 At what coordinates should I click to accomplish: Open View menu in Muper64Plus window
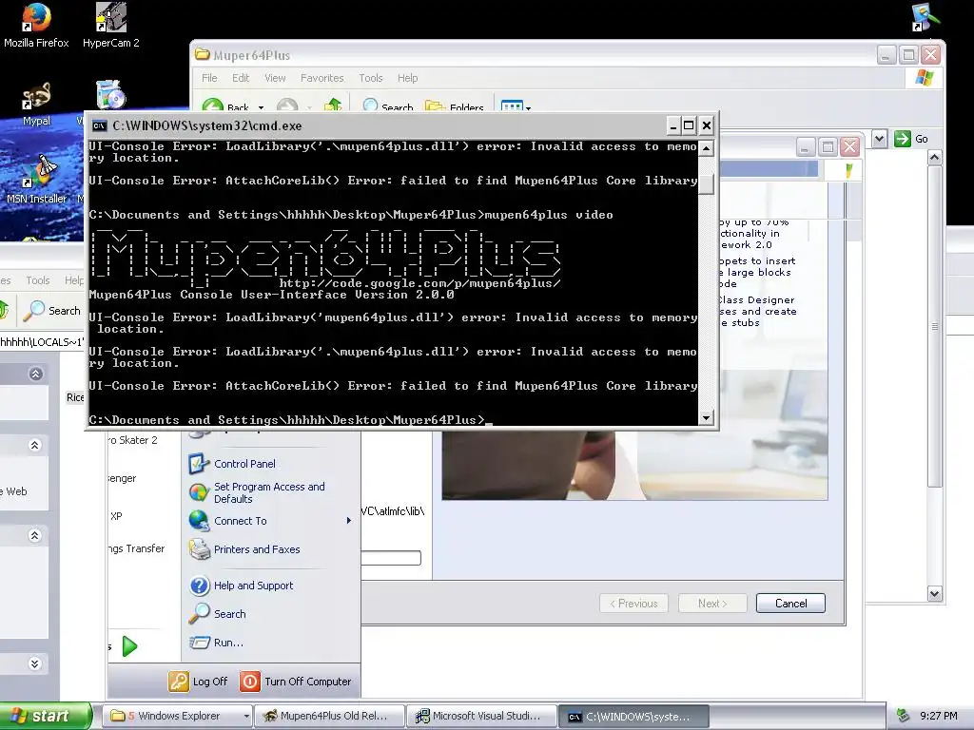click(x=275, y=78)
